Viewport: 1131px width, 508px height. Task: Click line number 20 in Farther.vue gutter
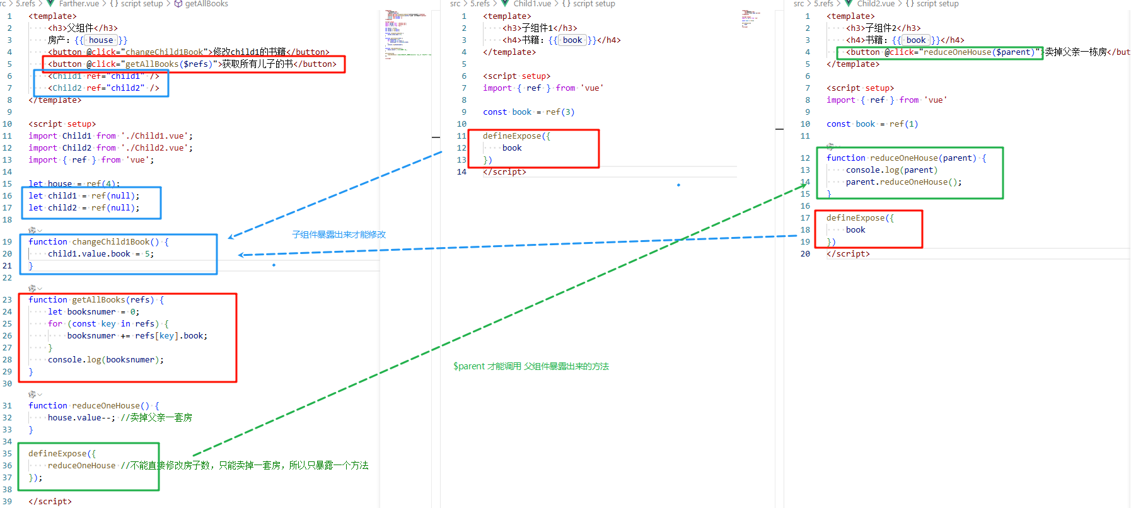click(x=7, y=254)
